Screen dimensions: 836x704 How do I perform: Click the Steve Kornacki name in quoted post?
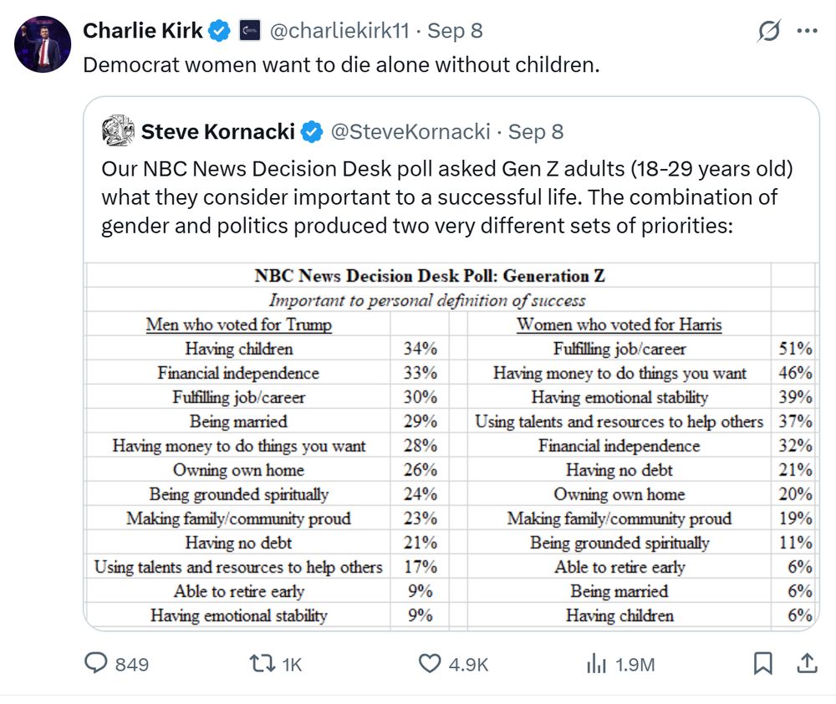click(x=218, y=131)
